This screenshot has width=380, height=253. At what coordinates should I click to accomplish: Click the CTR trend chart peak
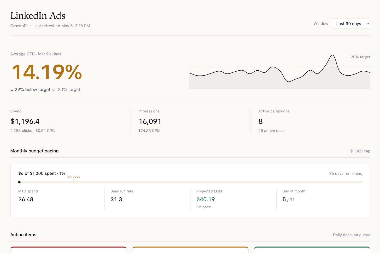tap(332, 55)
